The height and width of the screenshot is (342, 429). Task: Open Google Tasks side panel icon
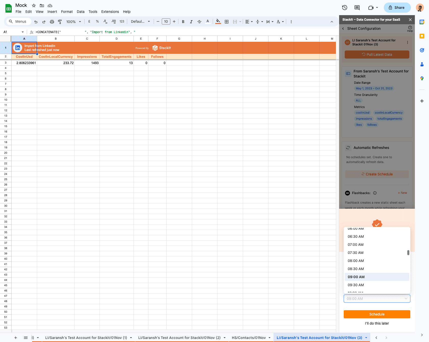coord(422,50)
